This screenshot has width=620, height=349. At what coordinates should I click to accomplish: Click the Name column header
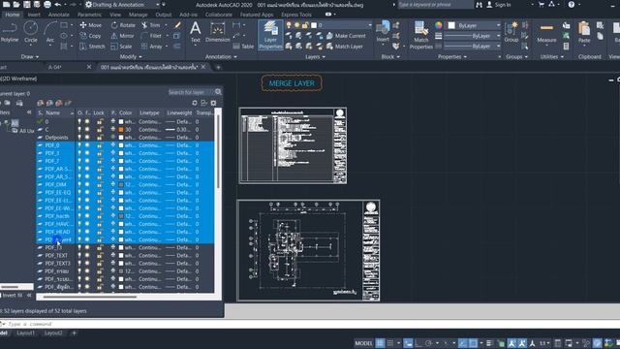53,112
